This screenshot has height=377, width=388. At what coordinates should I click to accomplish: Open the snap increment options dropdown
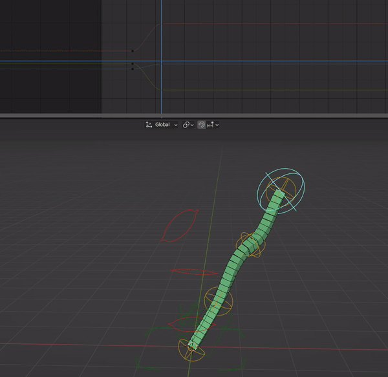click(x=213, y=125)
